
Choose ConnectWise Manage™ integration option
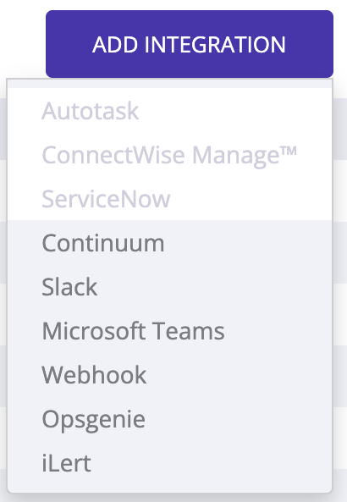click(169, 155)
